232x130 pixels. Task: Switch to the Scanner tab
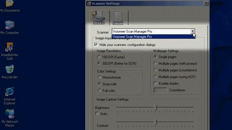tap(99, 17)
